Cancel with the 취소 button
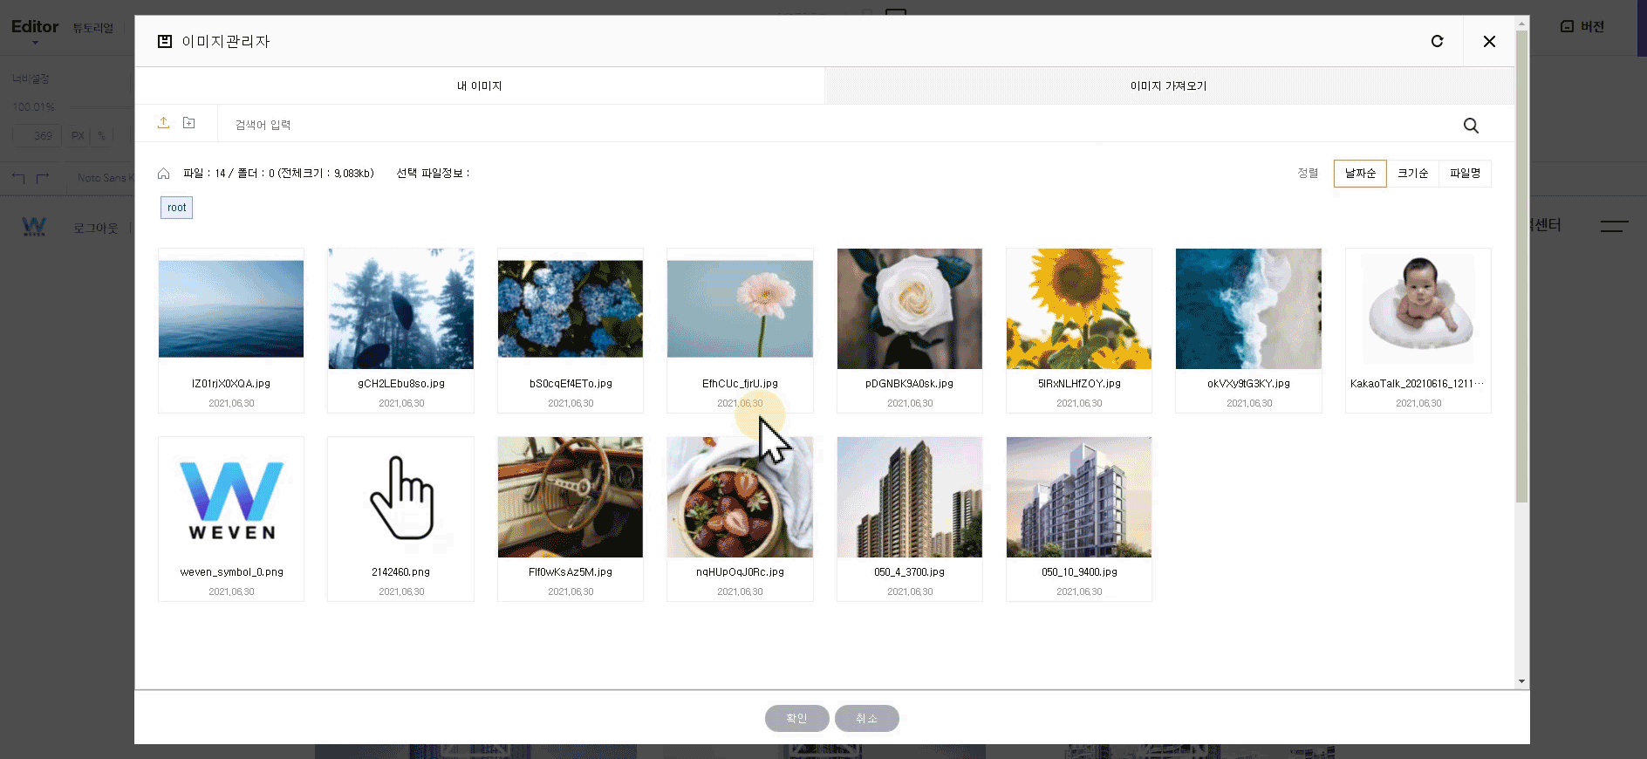Image resolution: width=1647 pixels, height=759 pixels. click(866, 718)
